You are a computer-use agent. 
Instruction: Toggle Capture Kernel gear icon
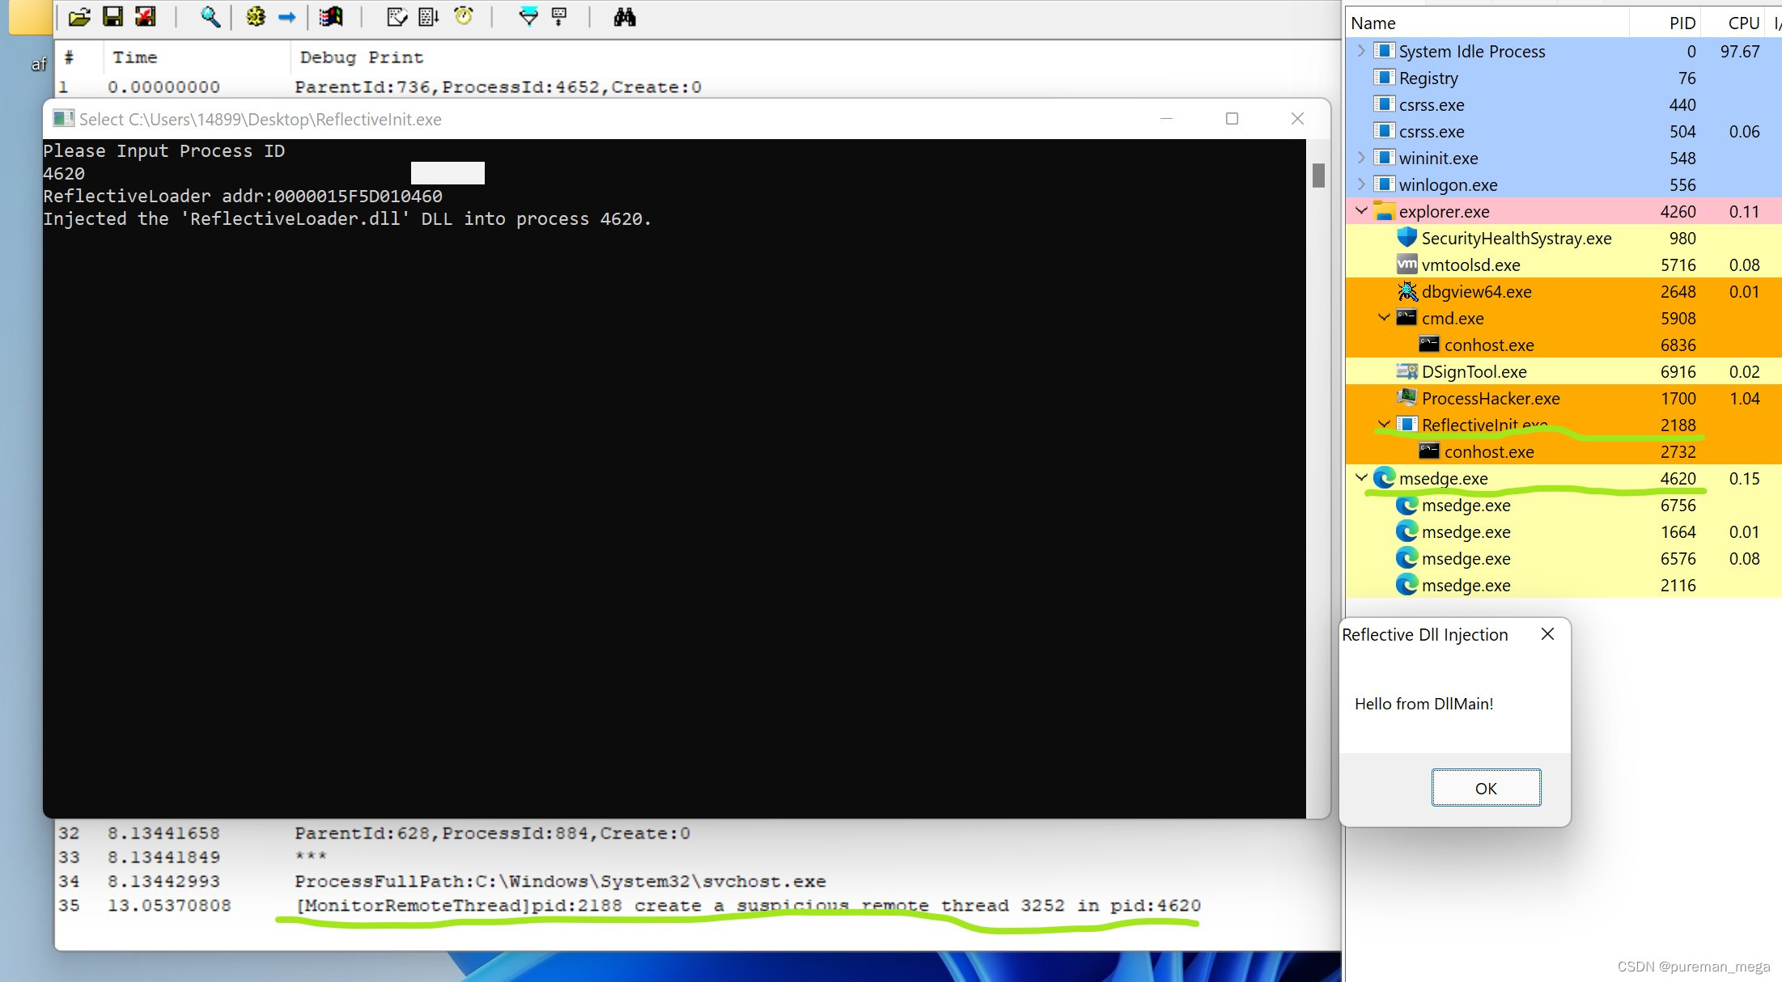pos(256,16)
